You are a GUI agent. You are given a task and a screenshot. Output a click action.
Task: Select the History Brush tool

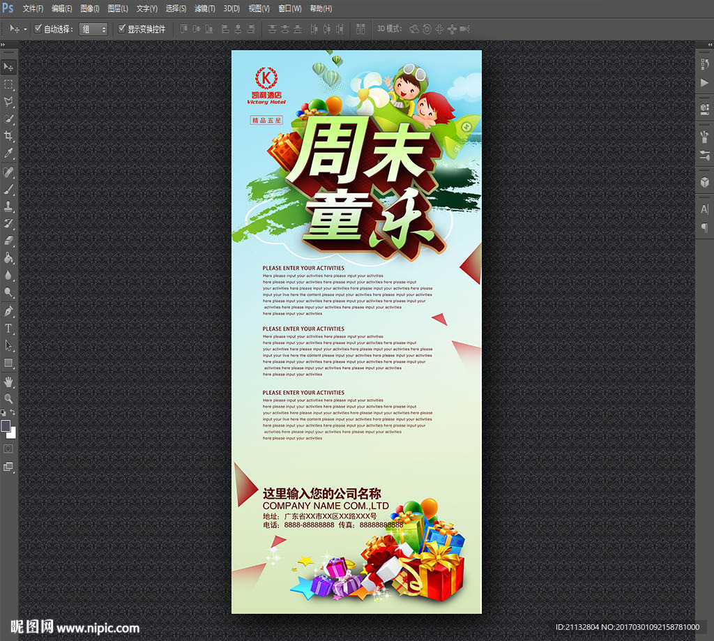click(x=8, y=223)
